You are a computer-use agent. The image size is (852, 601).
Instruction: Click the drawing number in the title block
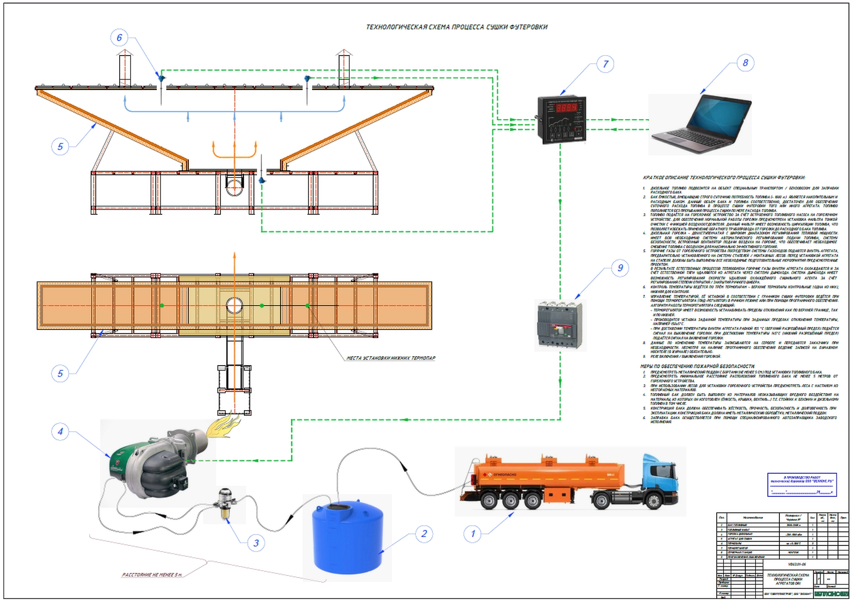click(797, 564)
